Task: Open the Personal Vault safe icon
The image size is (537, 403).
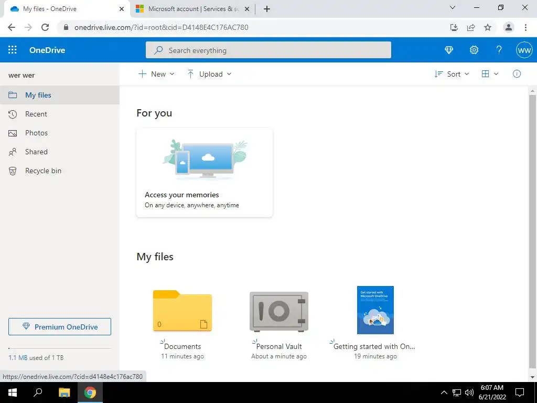Action: [279, 312]
